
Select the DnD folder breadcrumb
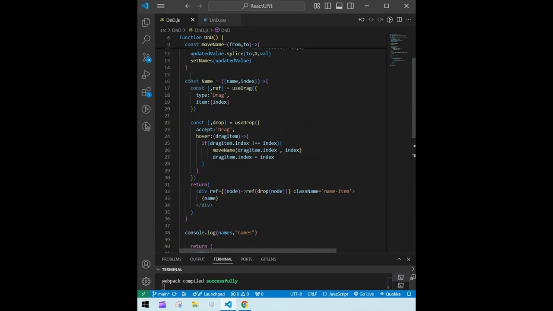176,30
